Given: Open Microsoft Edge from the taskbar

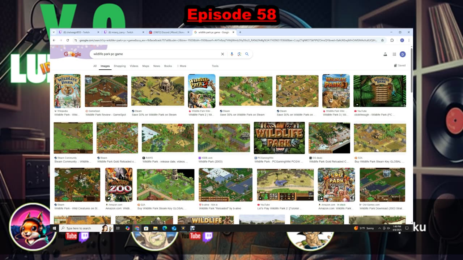Looking at the screenshot, I should 165,228.
